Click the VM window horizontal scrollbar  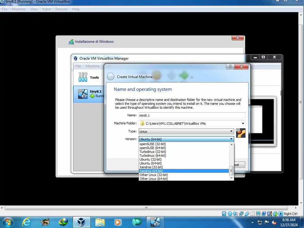click(146, 208)
